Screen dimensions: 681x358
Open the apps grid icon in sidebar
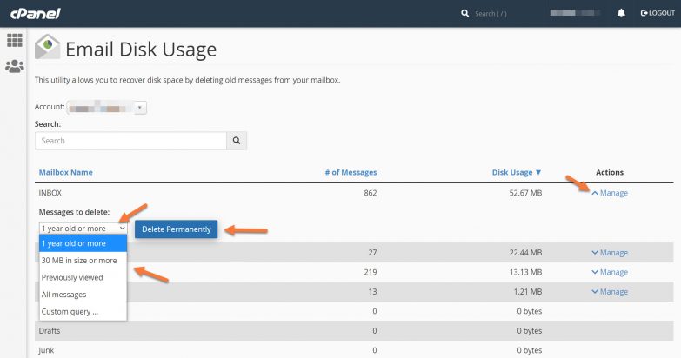(14, 41)
